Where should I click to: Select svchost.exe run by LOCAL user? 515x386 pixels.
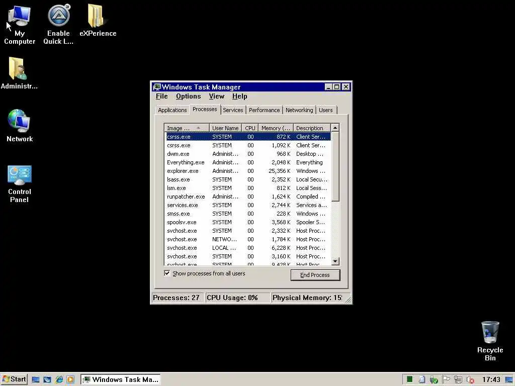pyautogui.click(x=247, y=247)
